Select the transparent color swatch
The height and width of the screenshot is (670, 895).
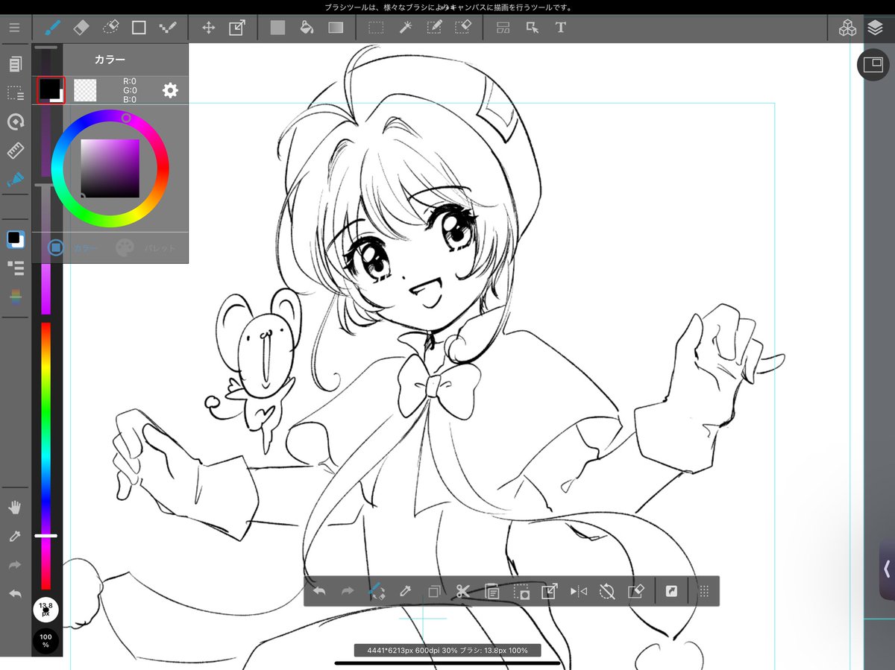tap(85, 90)
